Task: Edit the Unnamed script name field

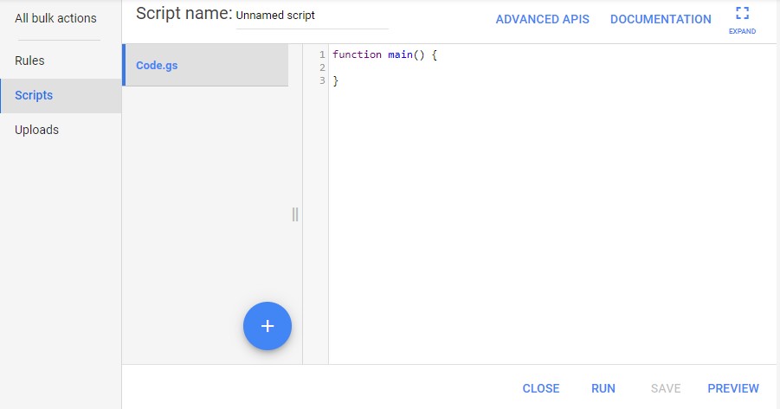Action: [x=312, y=16]
